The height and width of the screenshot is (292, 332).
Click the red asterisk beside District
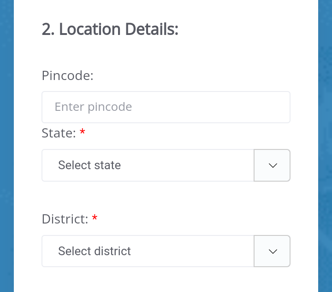pyautogui.click(x=95, y=219)
